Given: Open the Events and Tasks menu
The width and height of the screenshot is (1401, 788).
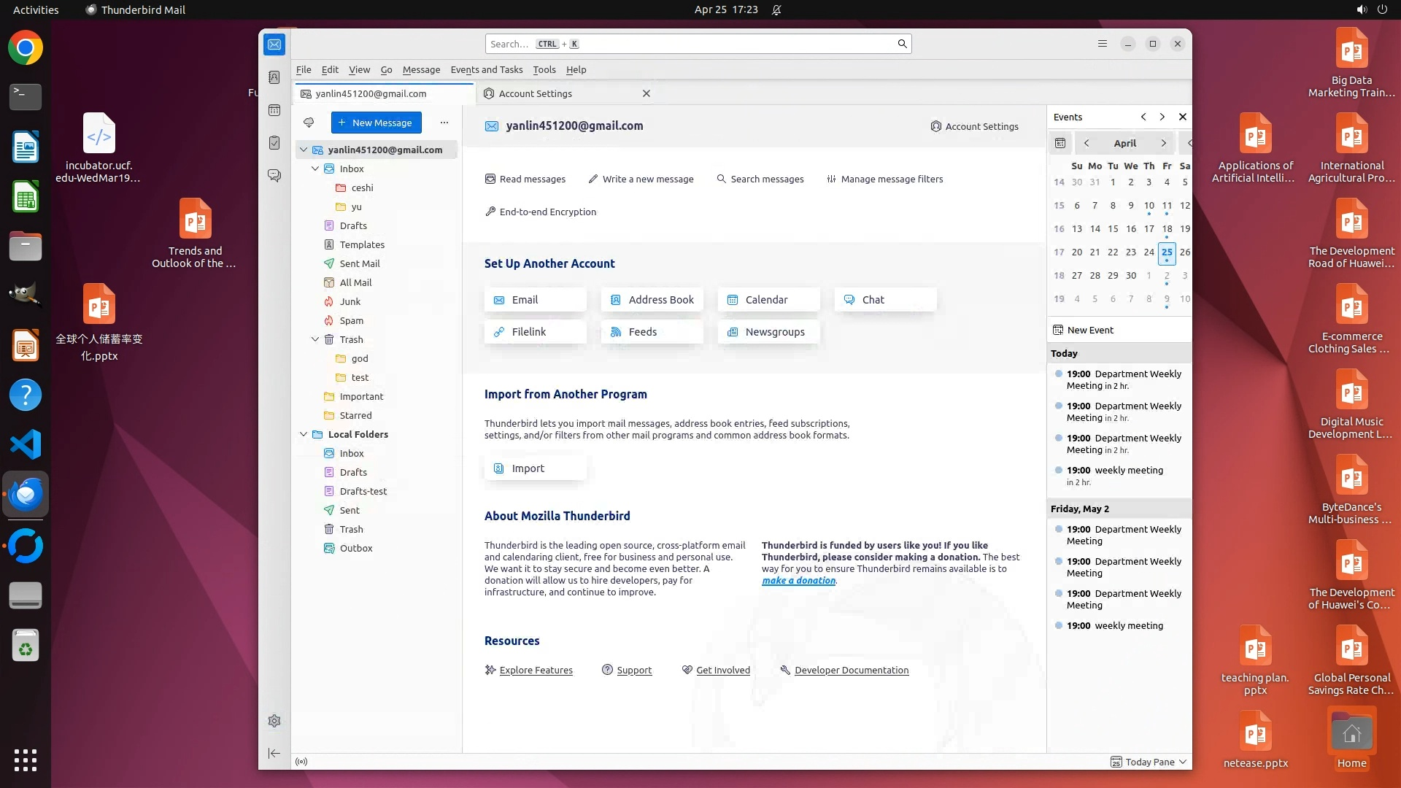Looking at the screenshot, I should coord(486,70).
